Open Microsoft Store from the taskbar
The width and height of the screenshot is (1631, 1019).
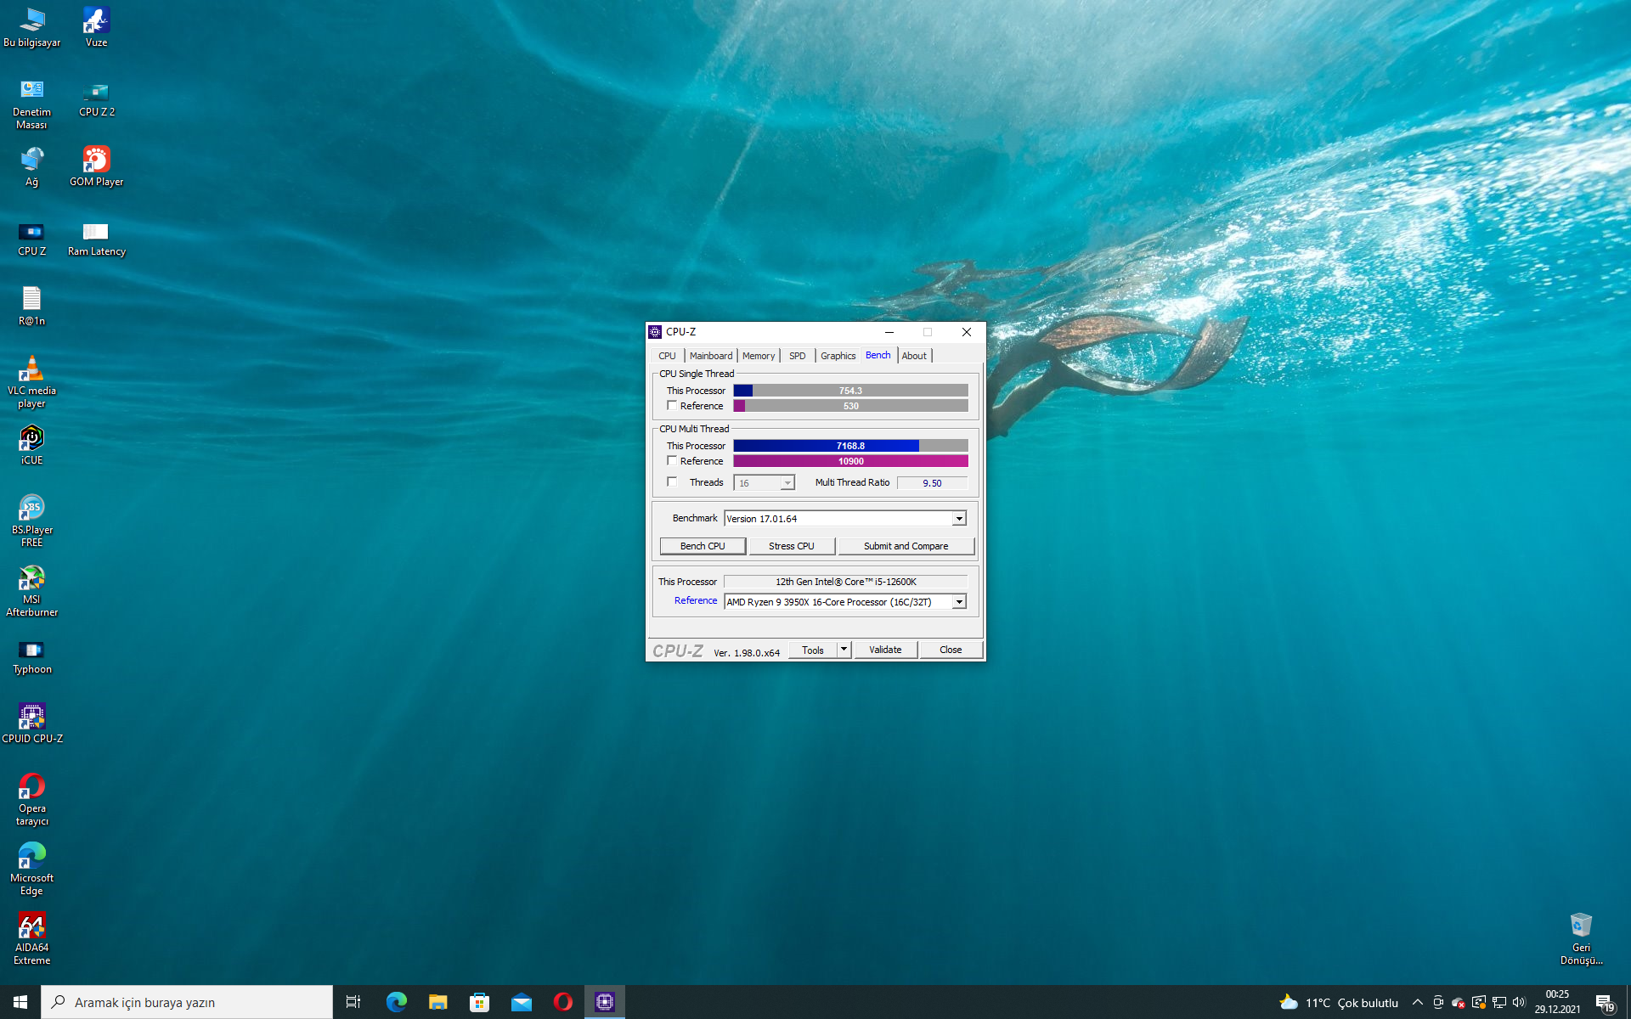(479, 1002)
